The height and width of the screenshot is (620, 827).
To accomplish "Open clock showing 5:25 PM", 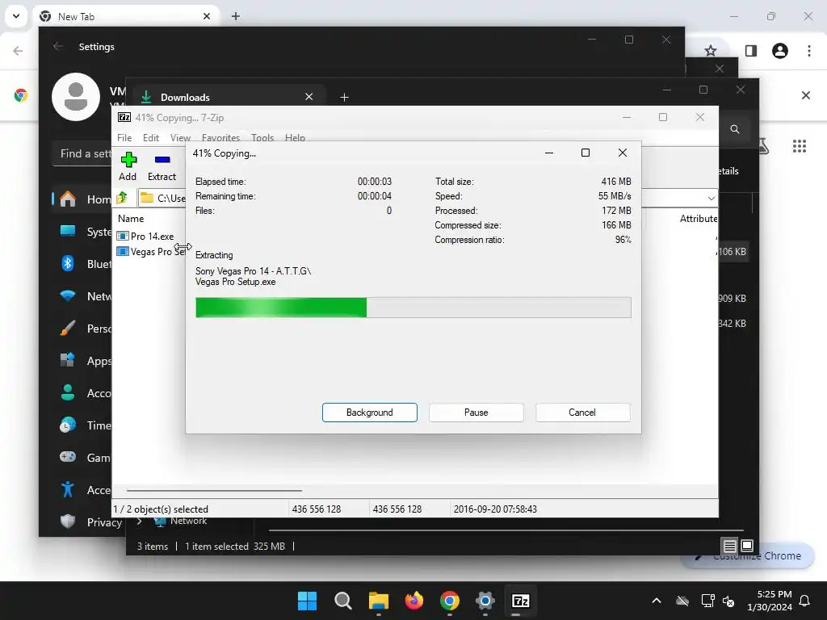I will click(770, 601).
